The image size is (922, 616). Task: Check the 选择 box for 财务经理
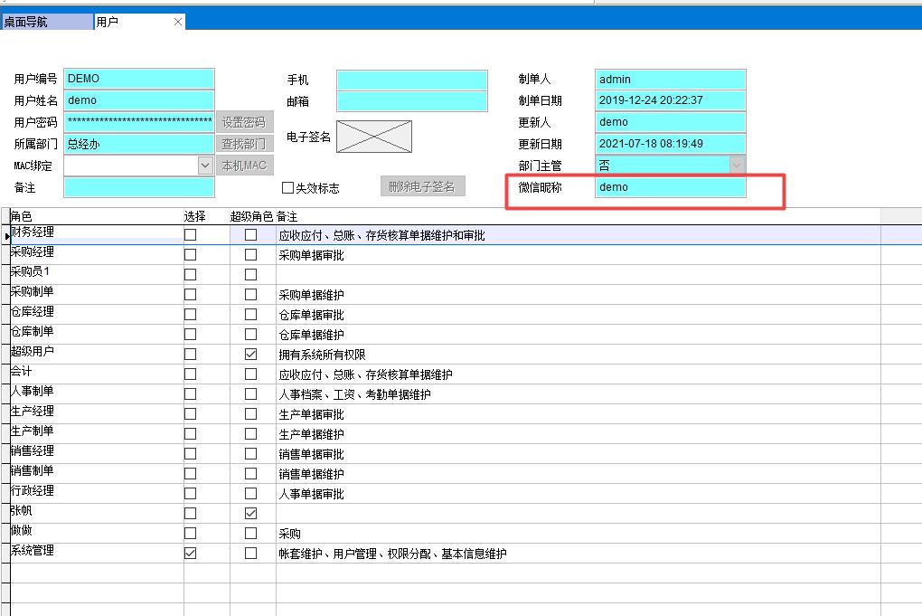(x=190, y=235)
